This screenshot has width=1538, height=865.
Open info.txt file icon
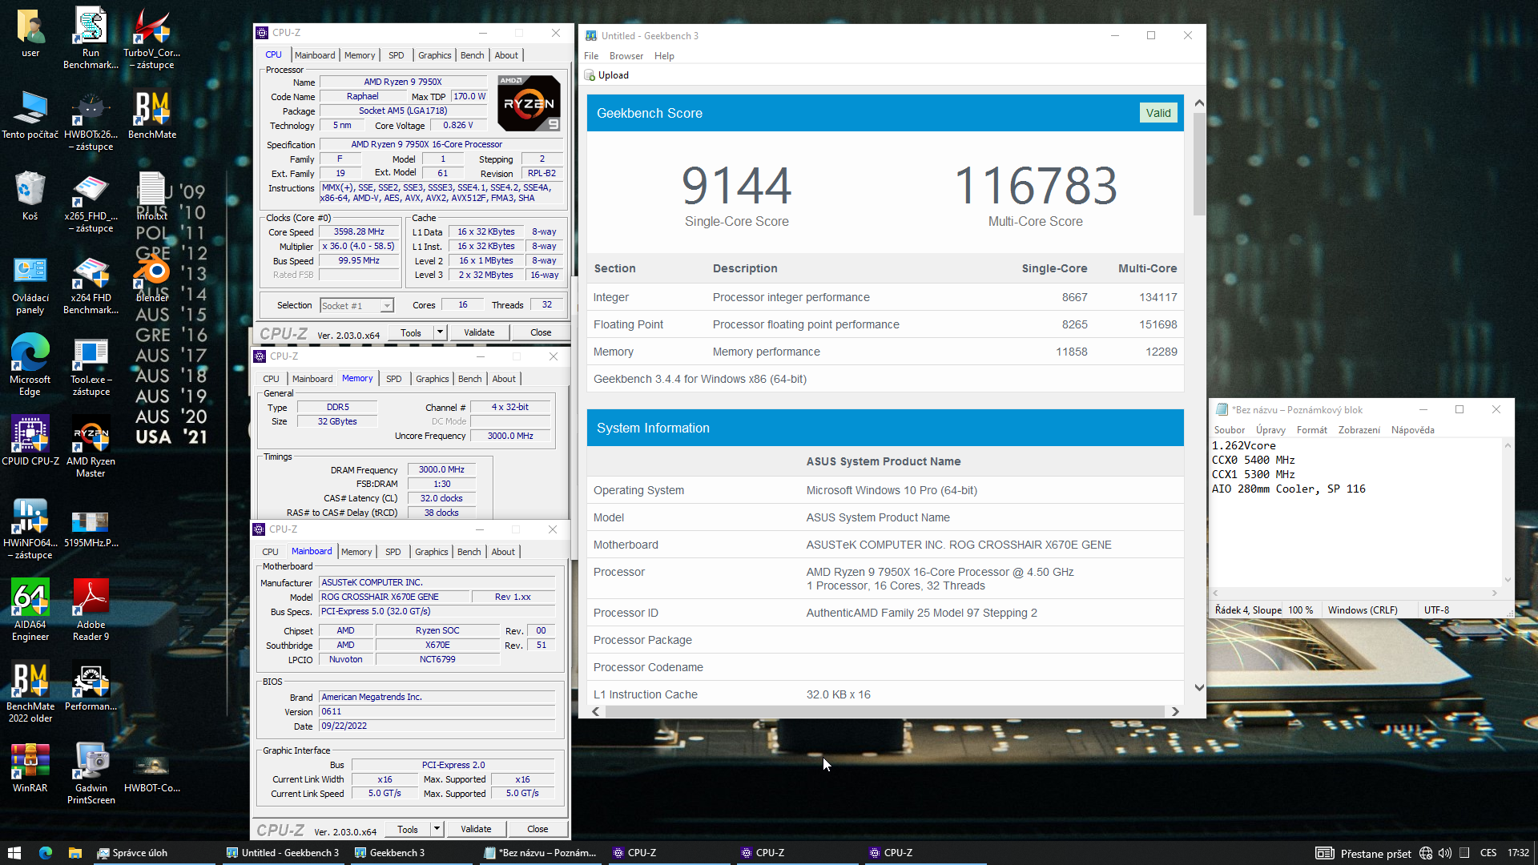pyautogui.click(x=151, y=197)
